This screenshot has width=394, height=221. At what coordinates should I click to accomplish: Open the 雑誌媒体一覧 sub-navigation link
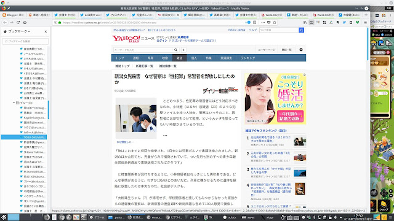click(x=167, y=66)
